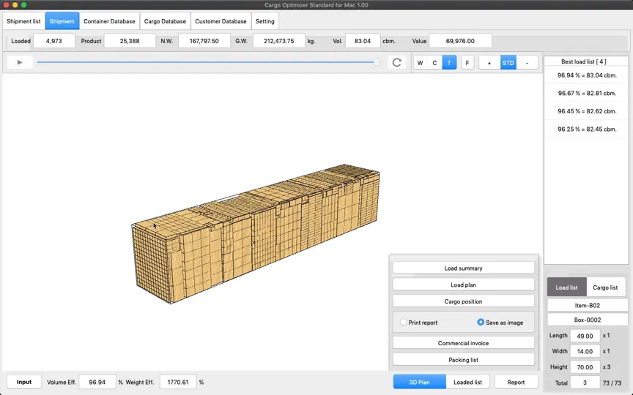The height and width of the screenshot is (395, 633).
Task: Click the Commercial invoice button
Action: [x=464, y=343]
